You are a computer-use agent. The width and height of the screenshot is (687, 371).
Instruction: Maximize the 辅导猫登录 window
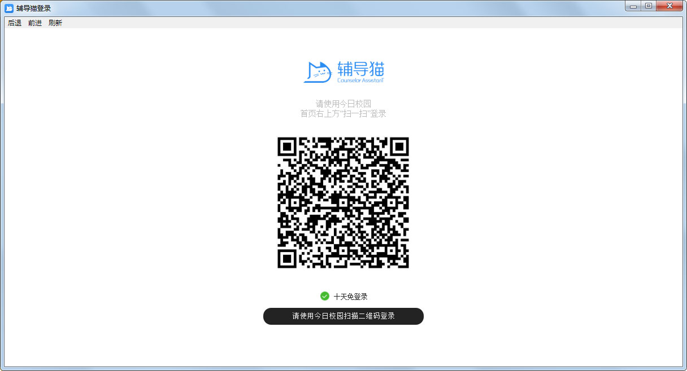648,6
